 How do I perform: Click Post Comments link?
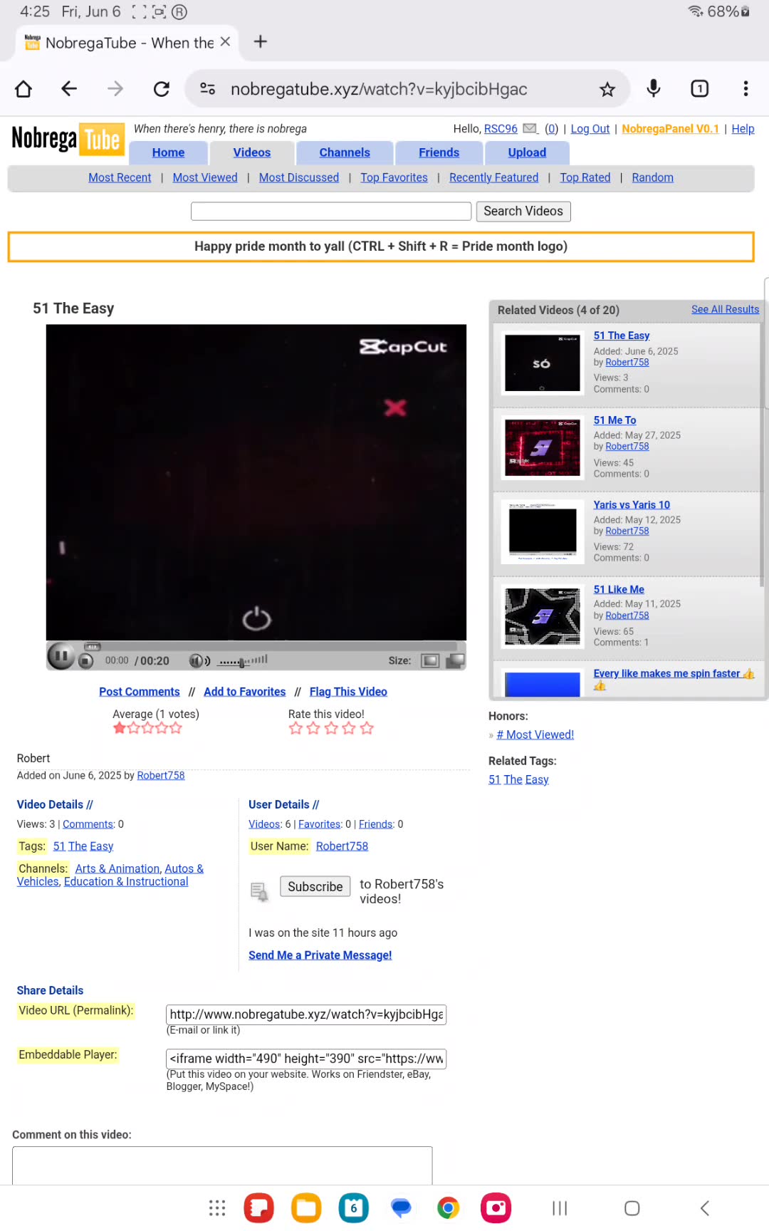point(140,692)
